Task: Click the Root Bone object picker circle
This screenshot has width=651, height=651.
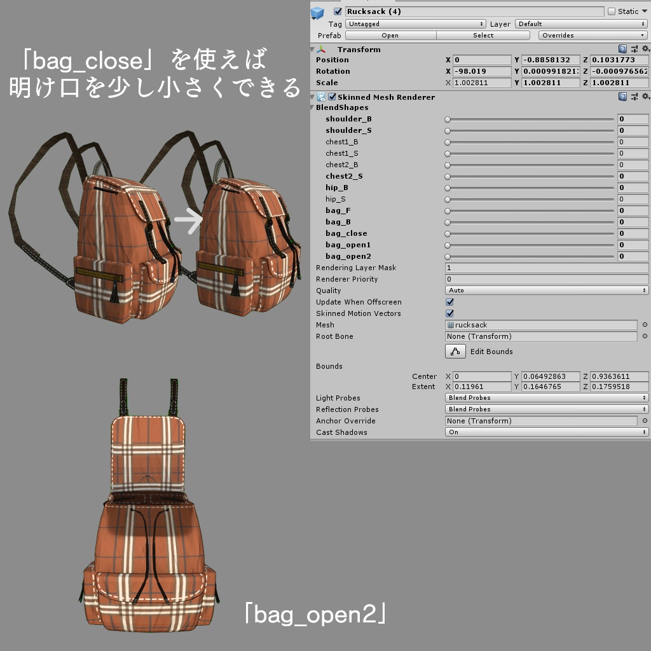Action: [645, 336]
